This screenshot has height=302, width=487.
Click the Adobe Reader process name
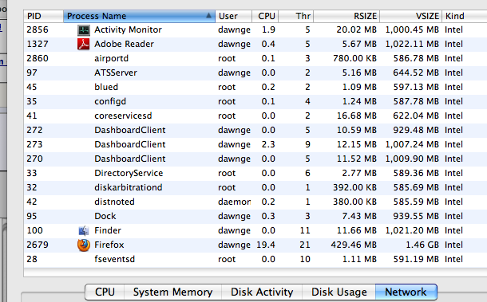point(124,45)
